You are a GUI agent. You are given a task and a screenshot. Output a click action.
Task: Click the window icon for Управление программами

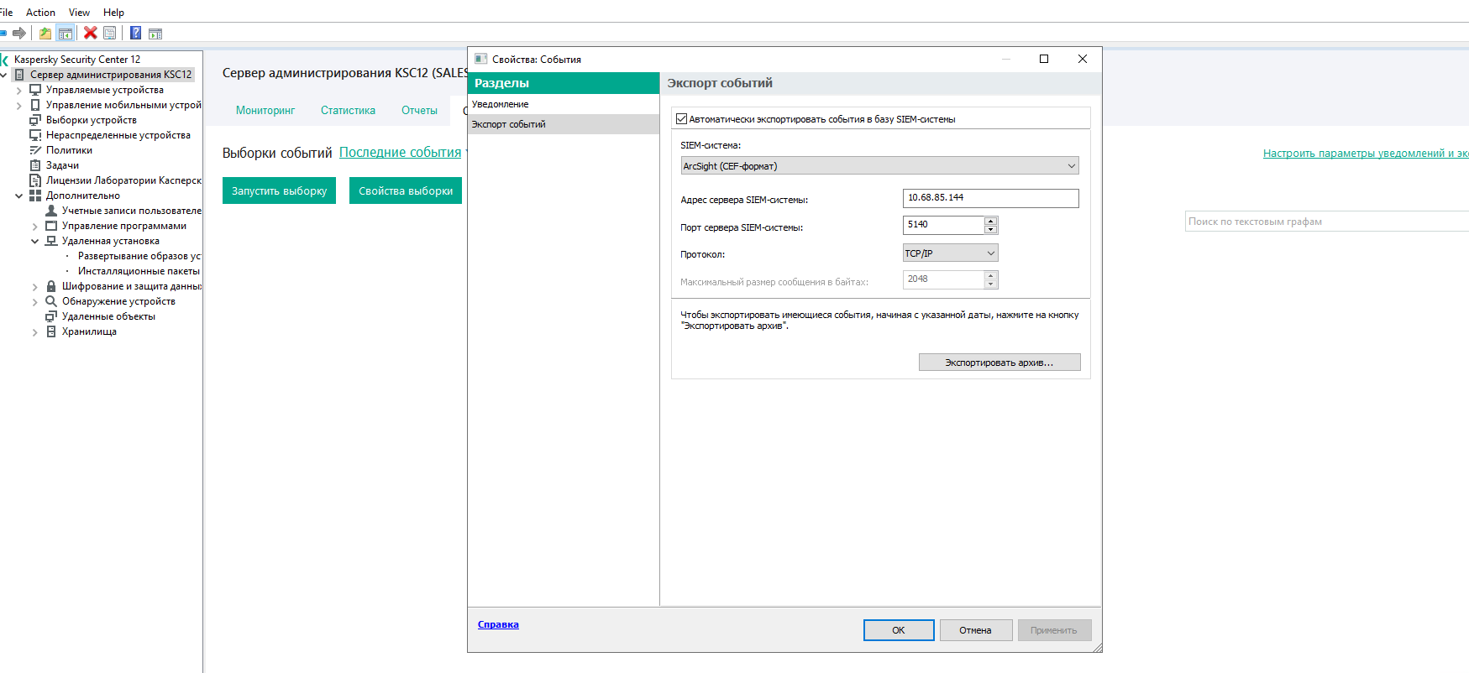(x=51, y=226)
